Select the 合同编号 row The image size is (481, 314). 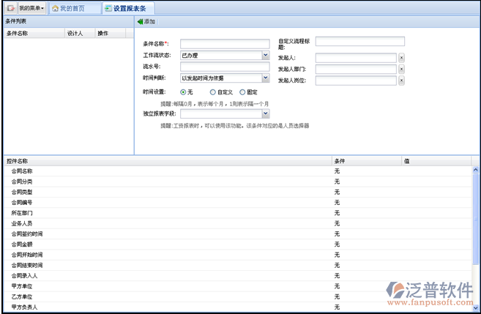[238, 203]
